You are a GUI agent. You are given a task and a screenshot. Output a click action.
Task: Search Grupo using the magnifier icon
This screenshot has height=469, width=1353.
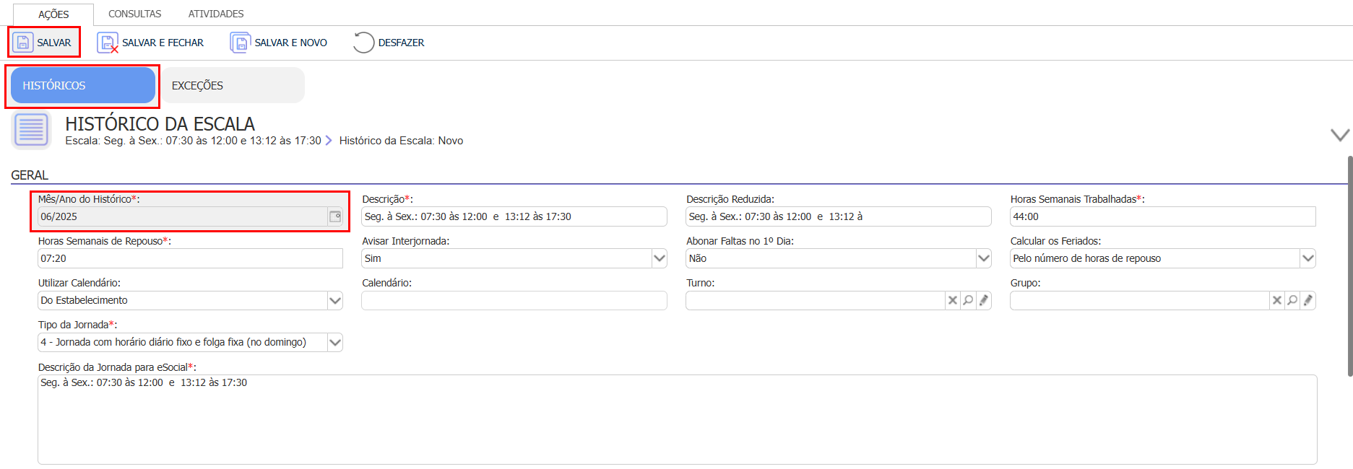[x=1292, y=301]
